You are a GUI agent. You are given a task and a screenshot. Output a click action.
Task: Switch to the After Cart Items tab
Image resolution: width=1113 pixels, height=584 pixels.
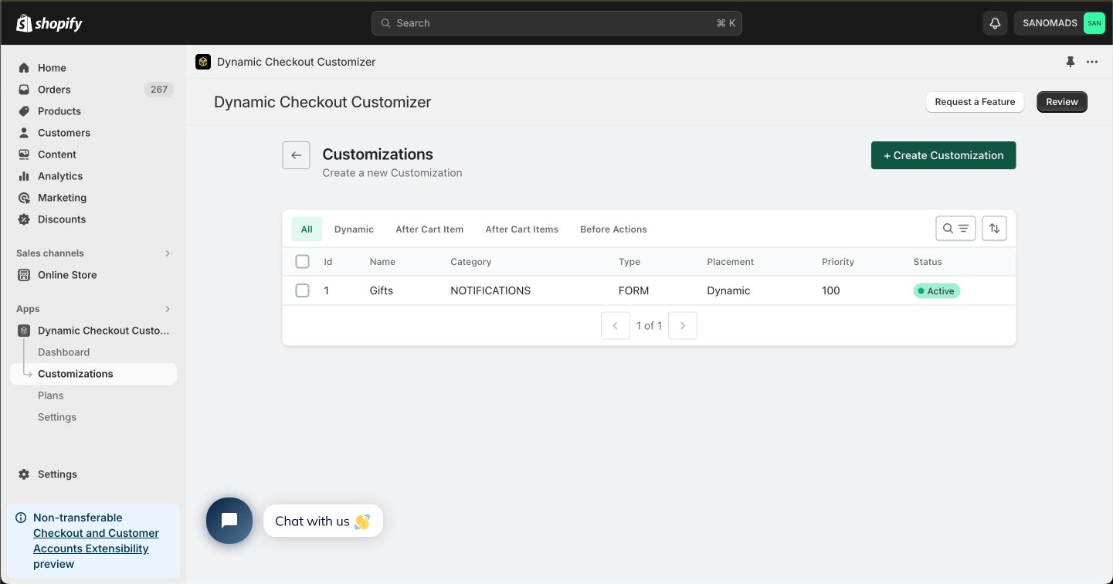point(522,229)
